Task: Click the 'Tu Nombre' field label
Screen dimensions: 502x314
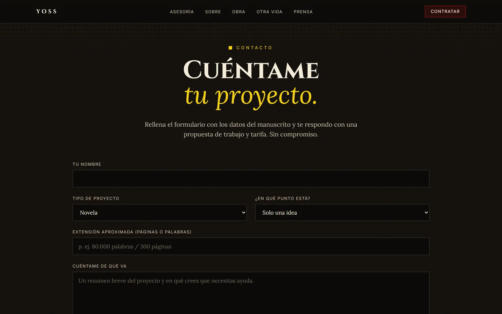Action: click(x=87, y=164)
